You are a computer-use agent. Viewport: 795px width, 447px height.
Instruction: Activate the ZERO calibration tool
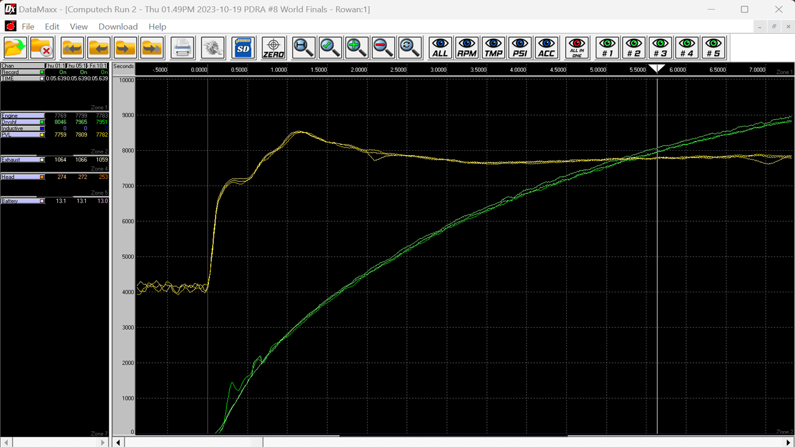[273, 48]
